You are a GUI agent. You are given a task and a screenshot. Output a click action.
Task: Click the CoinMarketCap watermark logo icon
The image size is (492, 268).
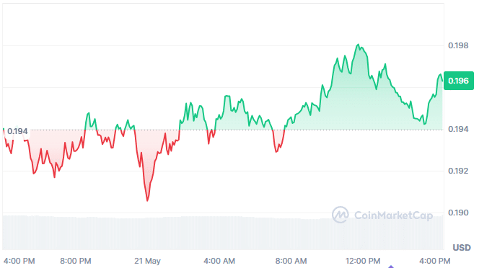click(340, 215)
